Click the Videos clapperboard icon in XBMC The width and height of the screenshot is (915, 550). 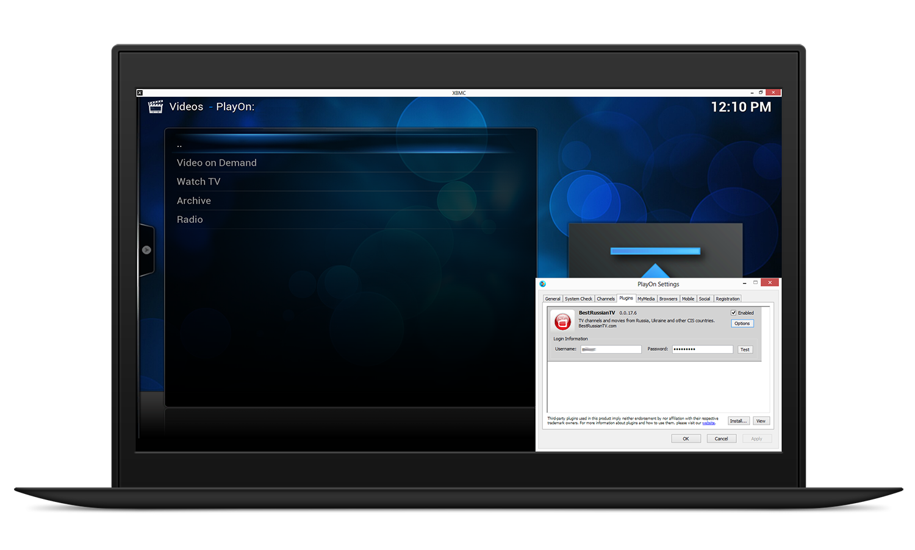[156, 107]
